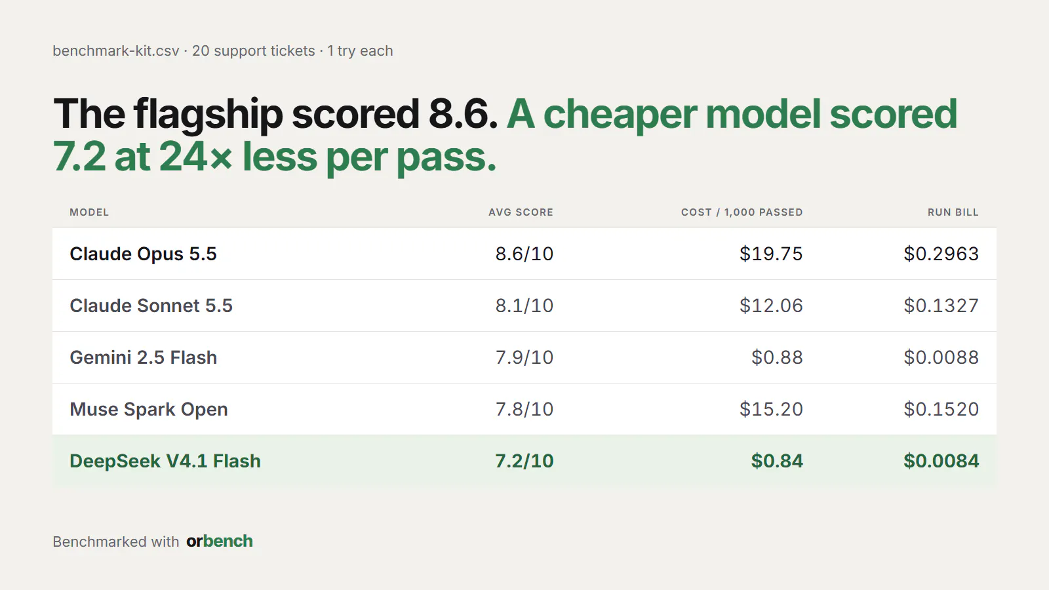
Task: Select the Claude Opus 5.5 row
Action: pos(524,254)
